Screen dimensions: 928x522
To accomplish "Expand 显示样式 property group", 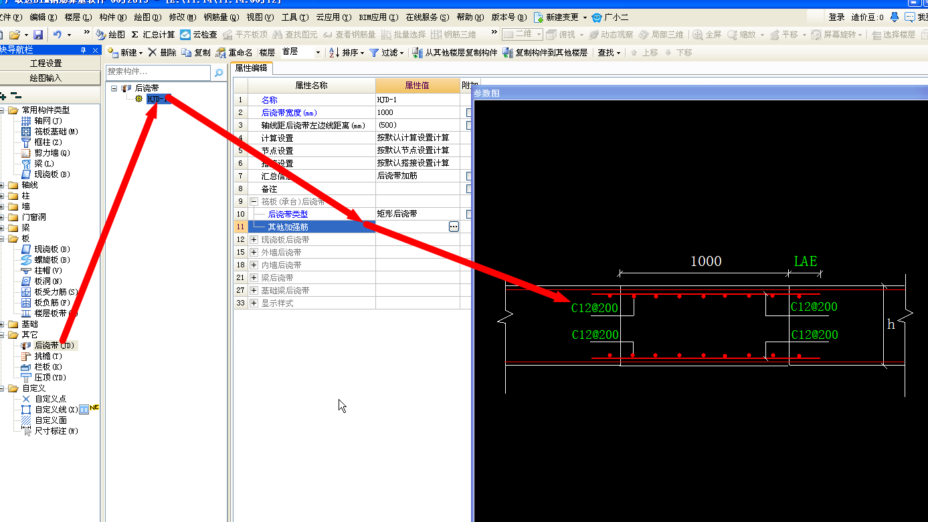I will tap(254, 303).
